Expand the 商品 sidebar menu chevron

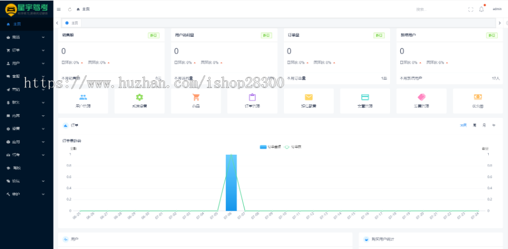pyautogui.click(x=43, y=37)
